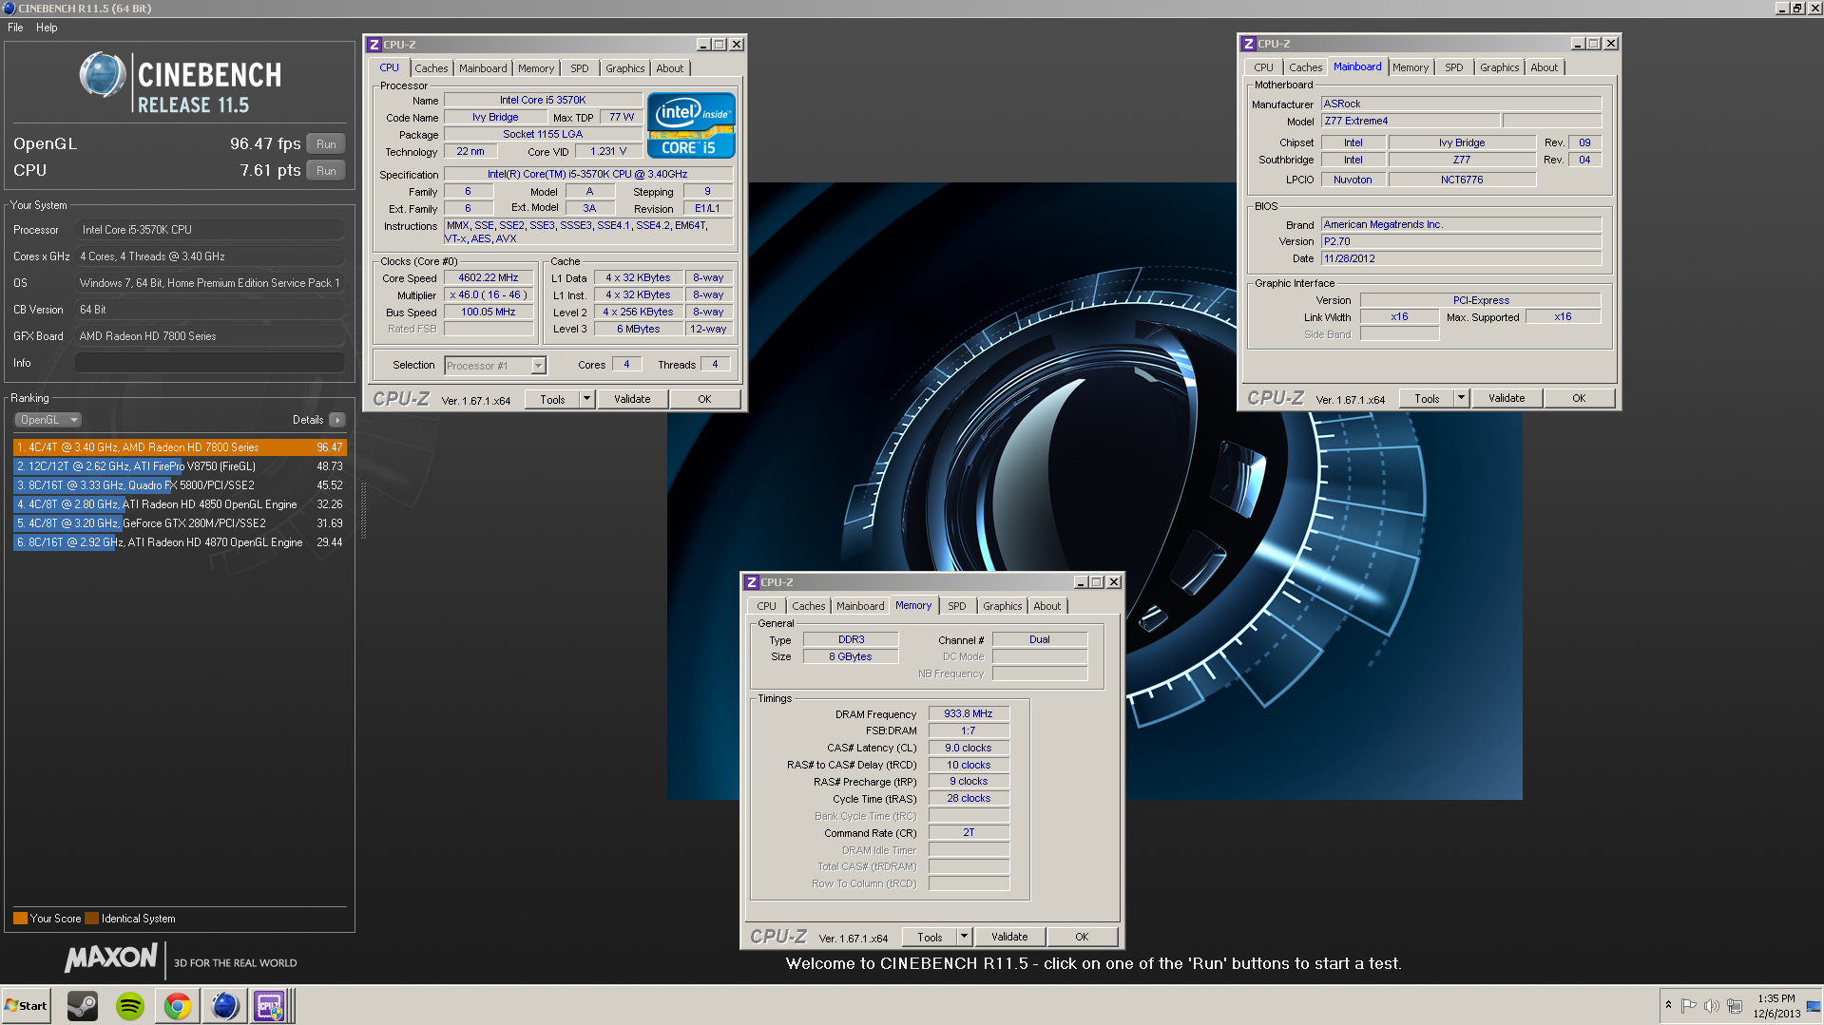Viewport: 1824px width, 1025px height.
Task: Open Graphics tab in Mainboard window
Action: point(1500,67)
